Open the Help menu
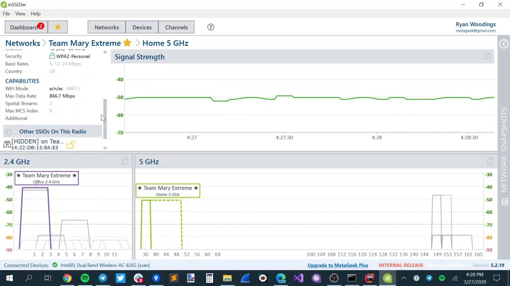The width and height of the screenshot is (510, 286). [x=36, y=14]
